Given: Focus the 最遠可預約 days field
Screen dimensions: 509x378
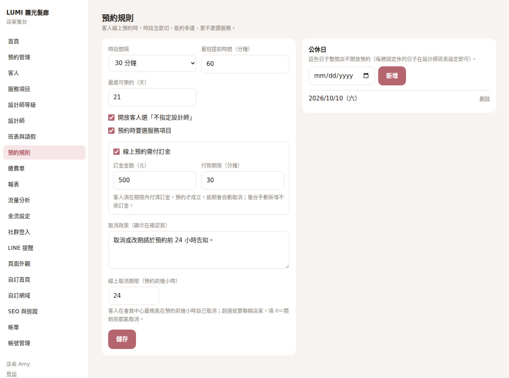Looking at the screenshot, I should [152, 97].
